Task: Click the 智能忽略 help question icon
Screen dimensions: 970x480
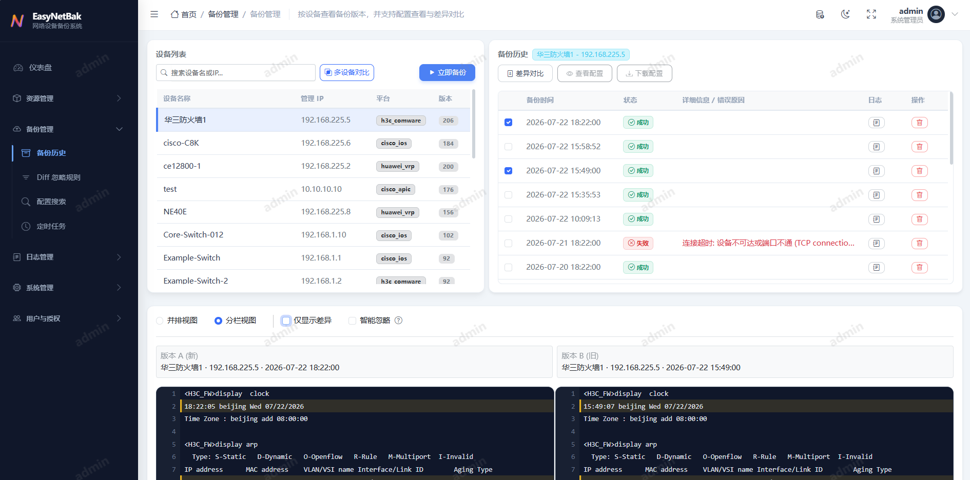Action: click(399, 321)
